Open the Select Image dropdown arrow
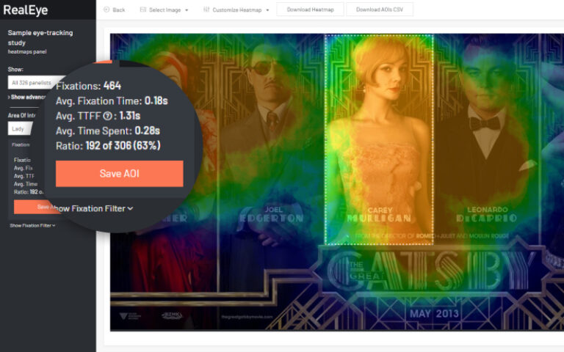Viewport: 564px width, 352px height. pos(187,10)
